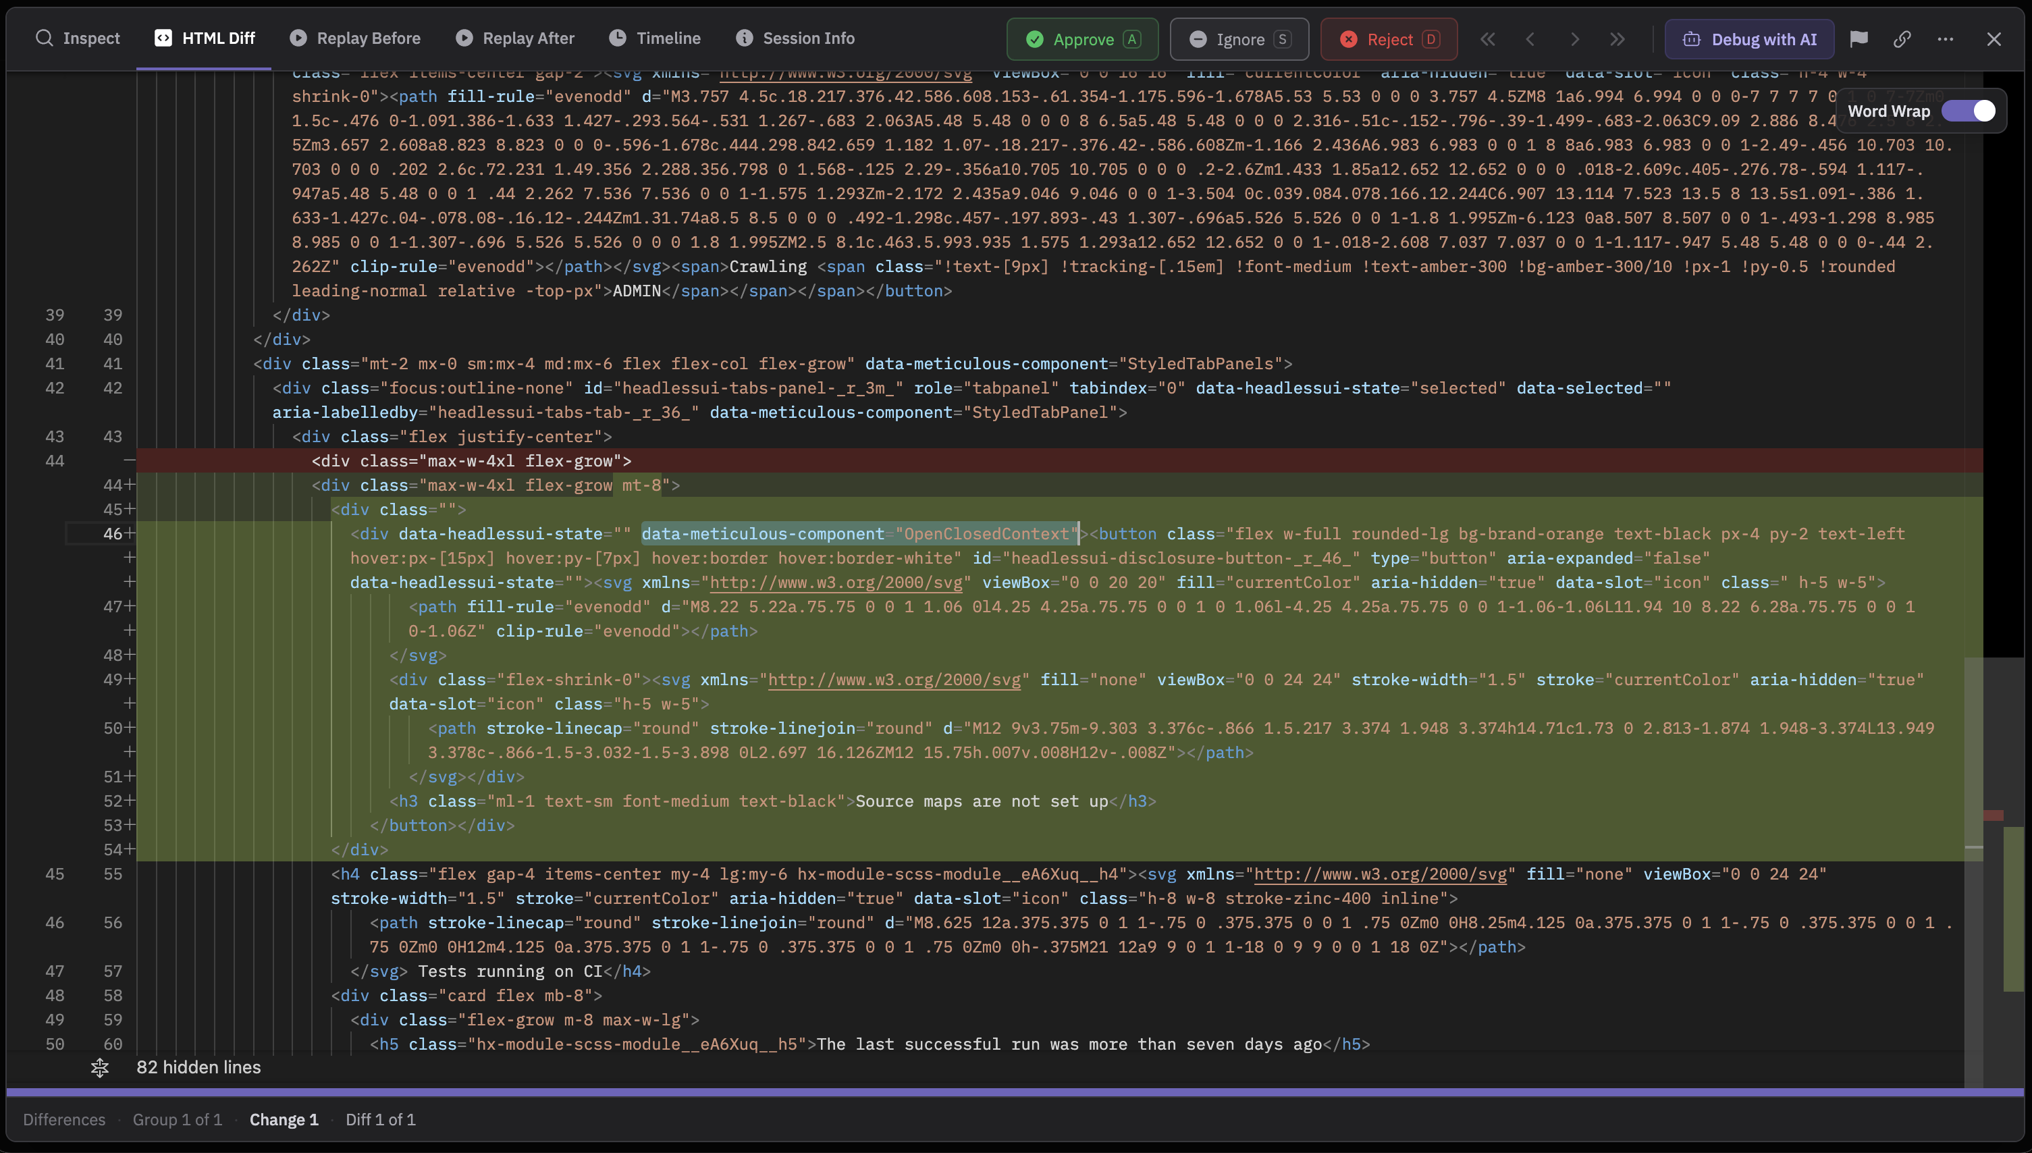The image size is (2032, 1153).
Task: Open w3.org svg link on line 49
Action: tap(894, 680)
